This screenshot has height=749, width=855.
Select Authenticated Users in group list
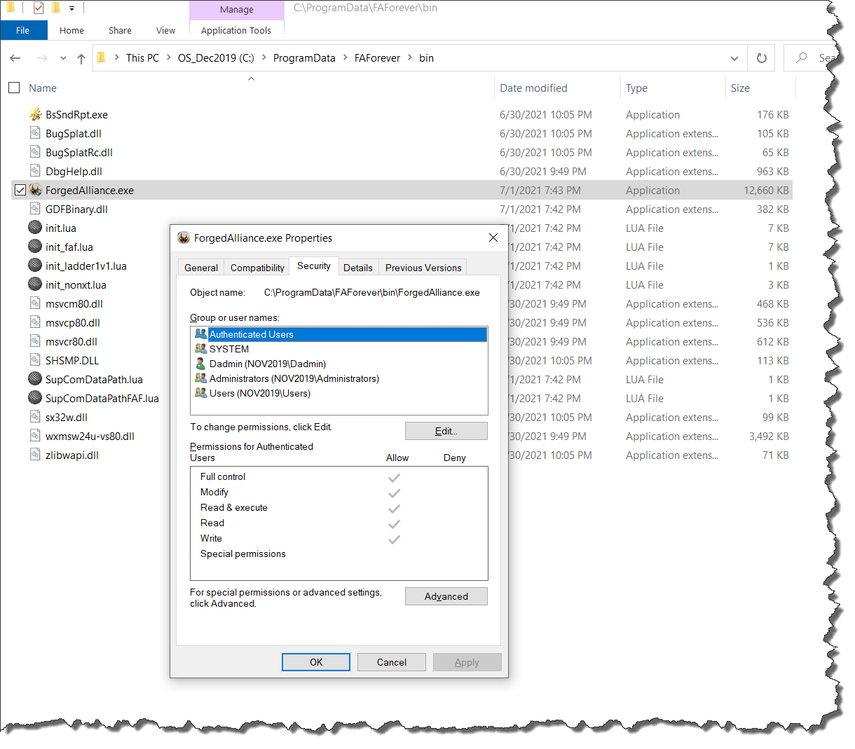(340, 334)
